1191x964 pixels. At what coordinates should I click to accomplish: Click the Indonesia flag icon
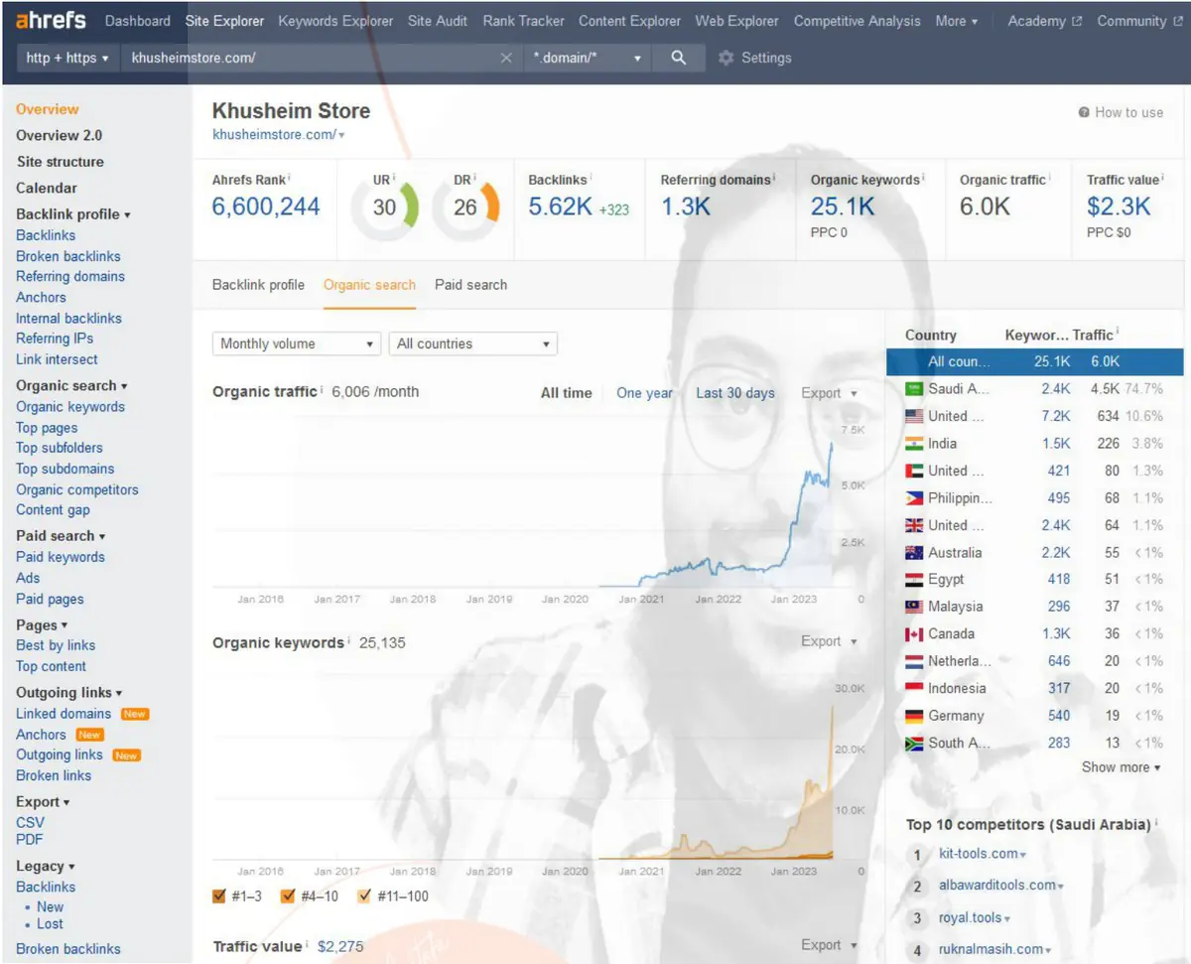click(914, 688)
